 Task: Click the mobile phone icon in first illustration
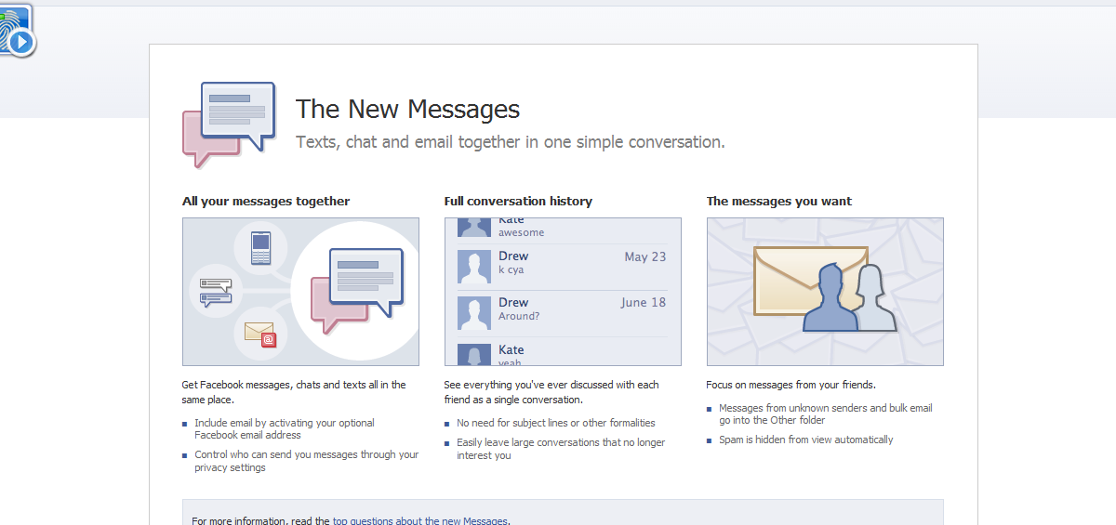[x=260, y=247]
